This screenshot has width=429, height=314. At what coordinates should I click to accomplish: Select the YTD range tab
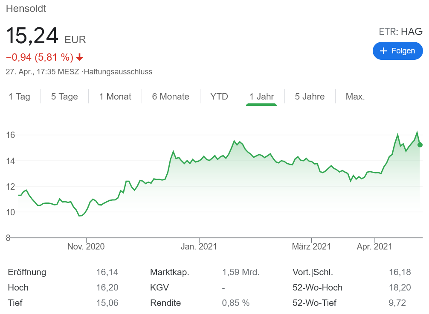point(219,97)
